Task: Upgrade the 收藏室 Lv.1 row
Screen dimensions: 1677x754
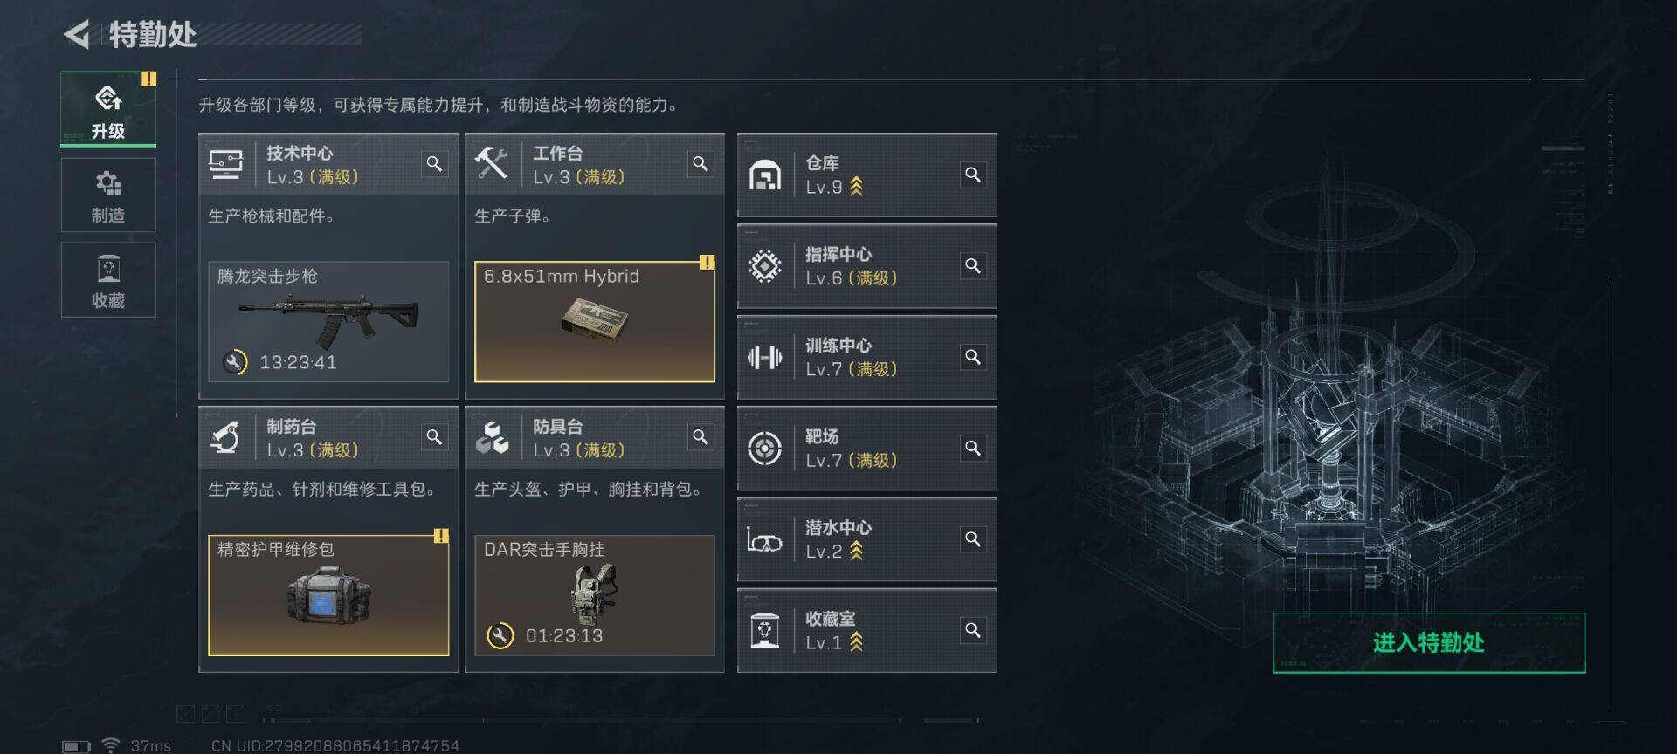Action: [867, 630]
